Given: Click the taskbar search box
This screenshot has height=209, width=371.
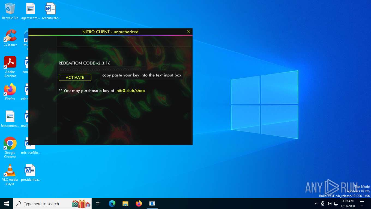Looking at the screenshot, I should coord(52,204).
